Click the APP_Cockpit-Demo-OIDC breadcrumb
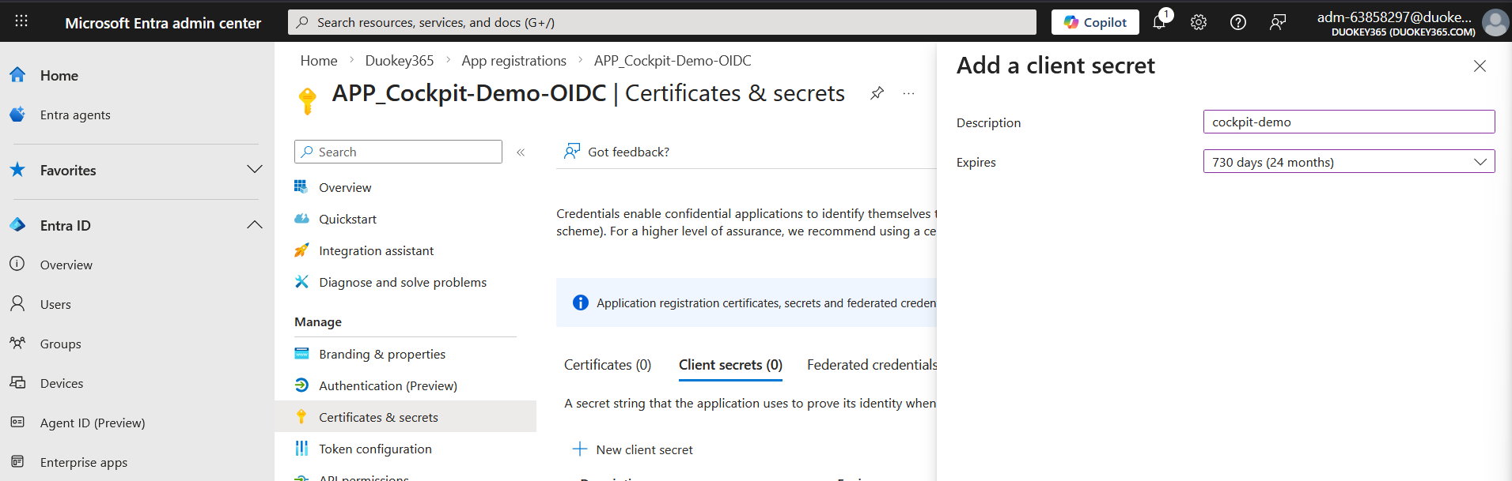 pyautogui.click(x=673, y=61)
